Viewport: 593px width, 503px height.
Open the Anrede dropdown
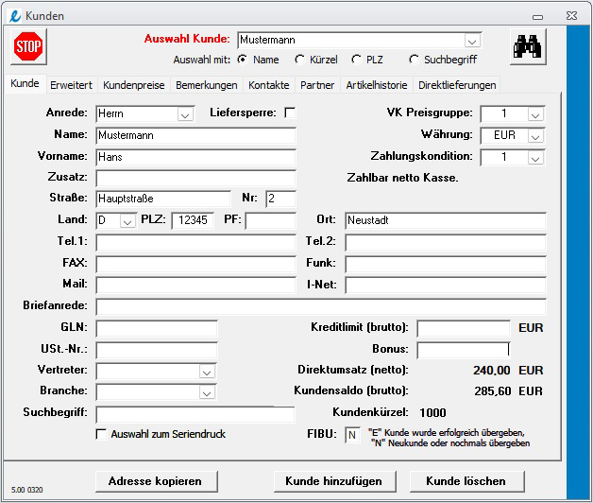coord(185,114)
